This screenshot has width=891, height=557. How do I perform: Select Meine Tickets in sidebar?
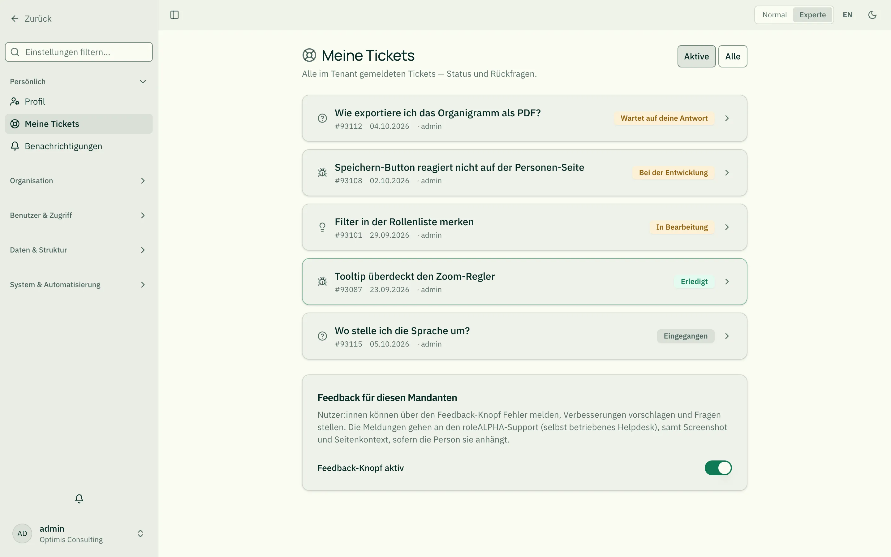tap(78, 124)
